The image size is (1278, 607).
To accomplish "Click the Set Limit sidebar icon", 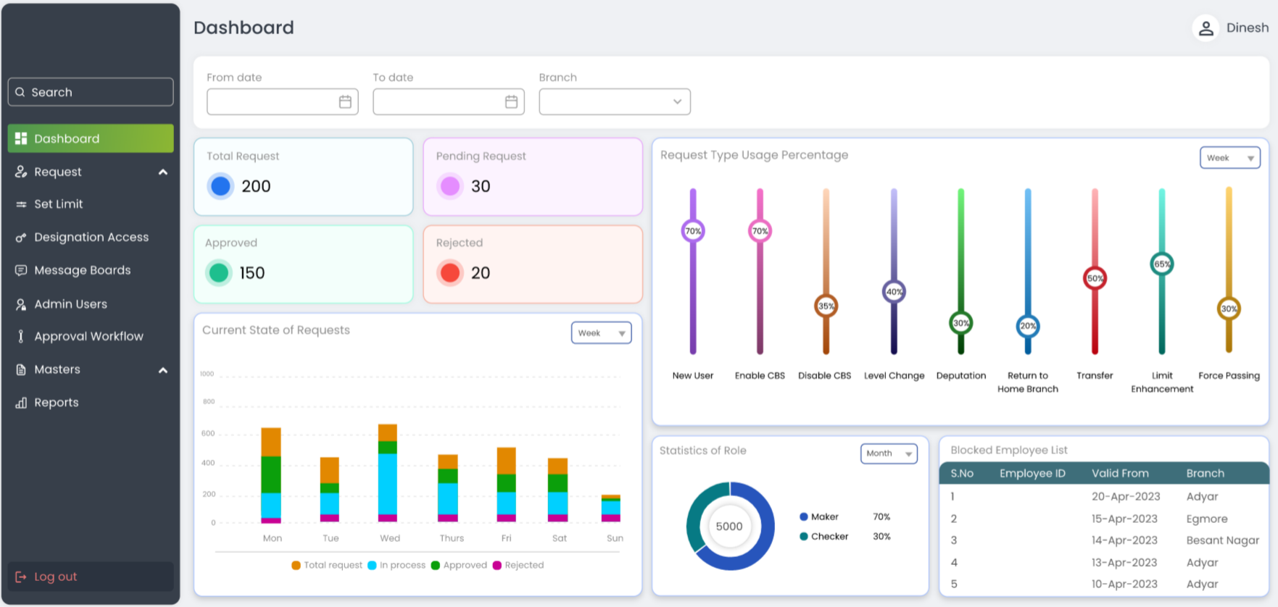I will [21, 204].
